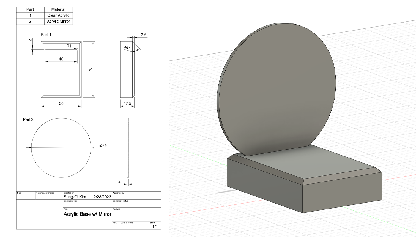Click the "Approved by" field label
Image resolution: width=416 pixels, height=237 pixels.
pos(118,193)
